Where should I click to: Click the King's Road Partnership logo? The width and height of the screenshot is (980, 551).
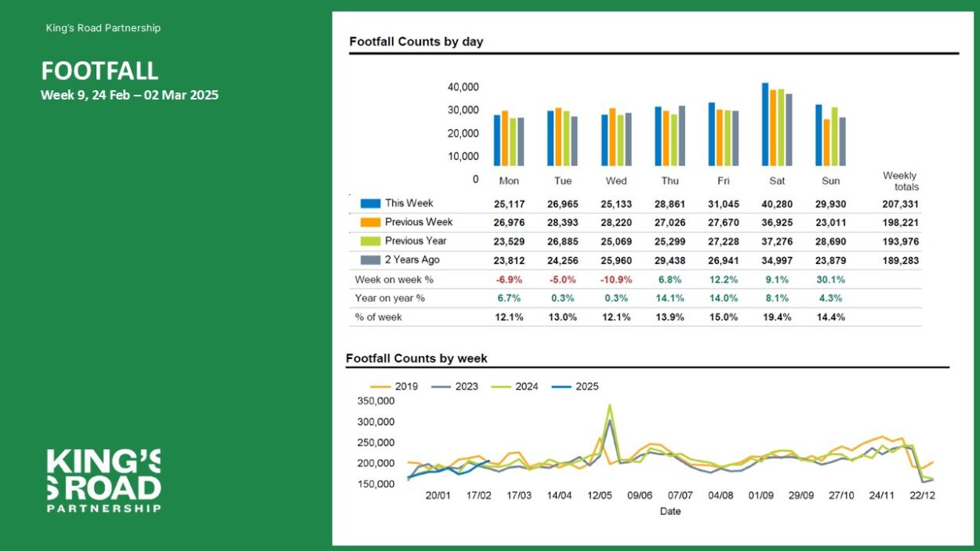pos(103,481)
